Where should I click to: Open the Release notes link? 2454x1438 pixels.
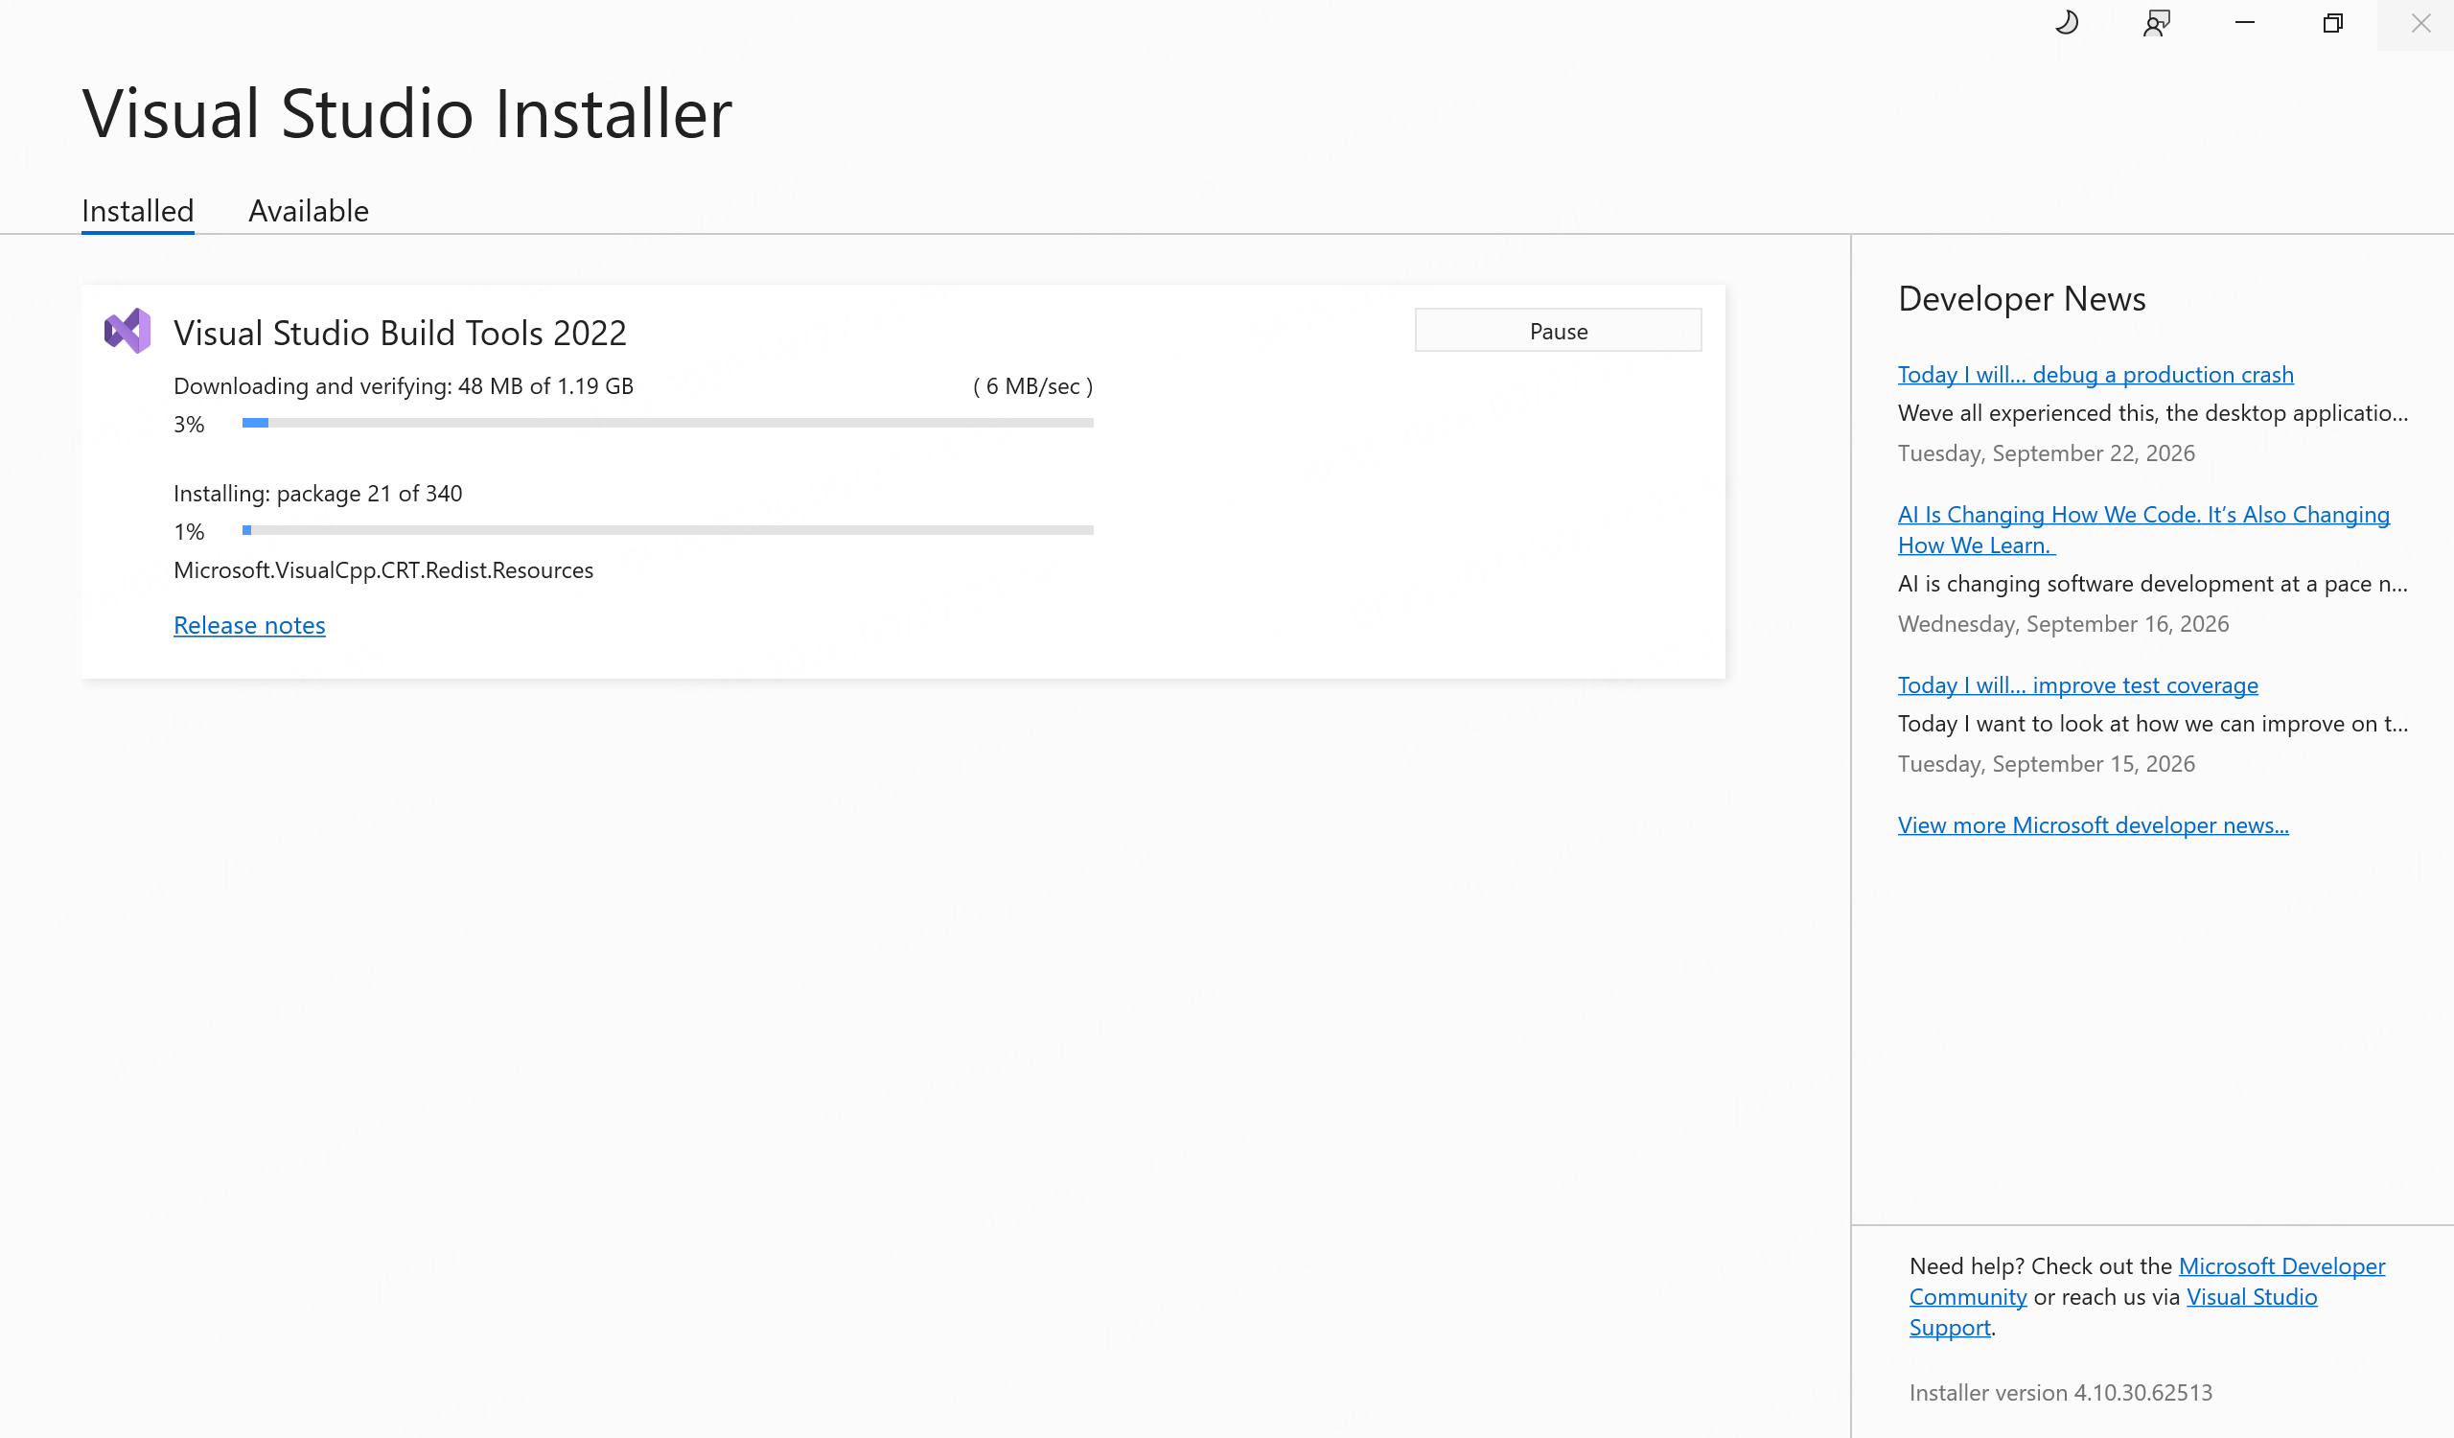[x=249, y=625]
